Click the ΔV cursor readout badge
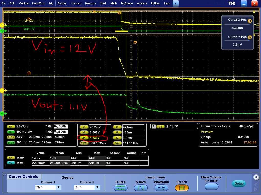 pyautogui.click(x=84, y=137)
